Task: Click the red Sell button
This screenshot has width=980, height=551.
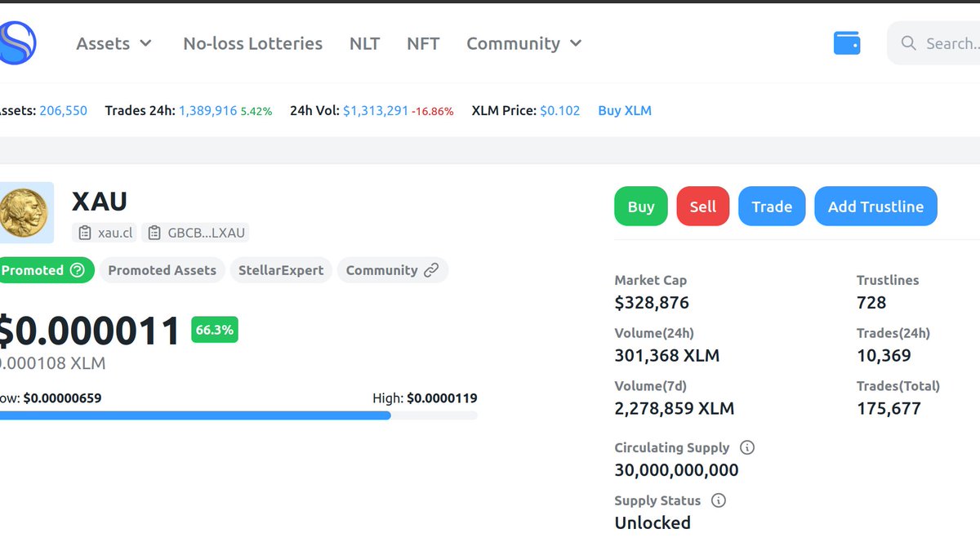Action: point(703,207)
